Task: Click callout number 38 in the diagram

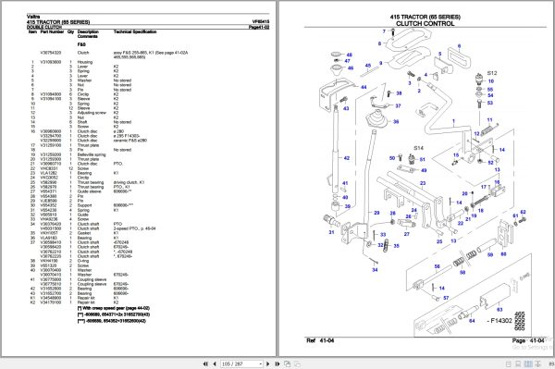Action: pos(399,93)
